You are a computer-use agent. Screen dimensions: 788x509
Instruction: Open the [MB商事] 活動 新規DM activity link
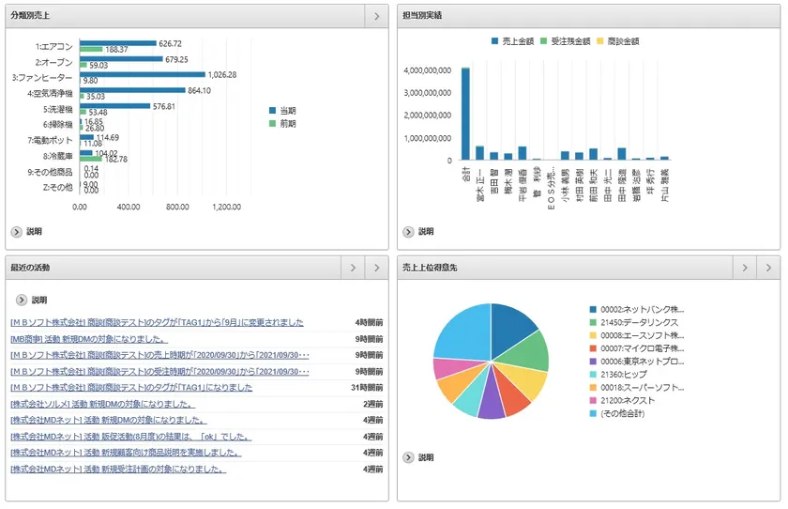pyautogui.click(x=89, y=339)
